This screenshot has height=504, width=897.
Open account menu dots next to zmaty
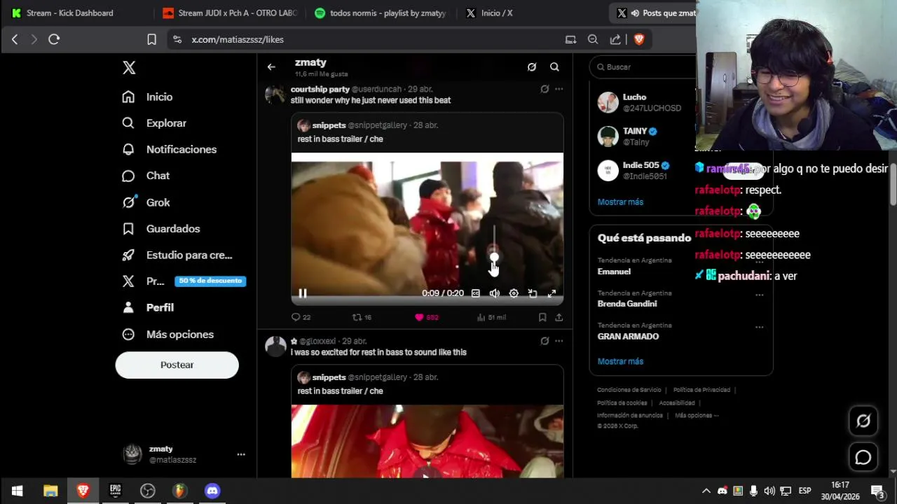(x=241, y=454)
